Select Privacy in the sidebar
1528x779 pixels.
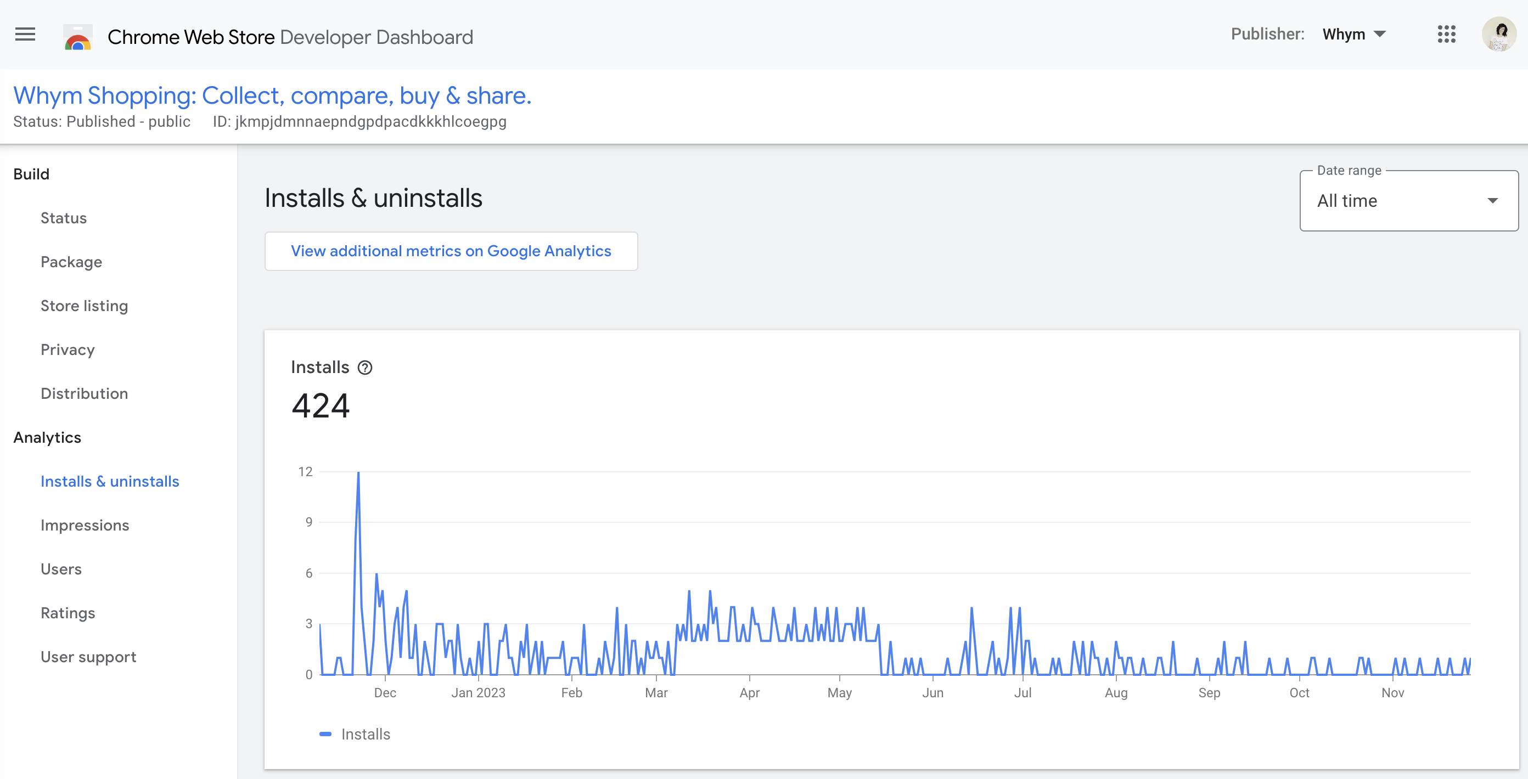pos(68,350)
